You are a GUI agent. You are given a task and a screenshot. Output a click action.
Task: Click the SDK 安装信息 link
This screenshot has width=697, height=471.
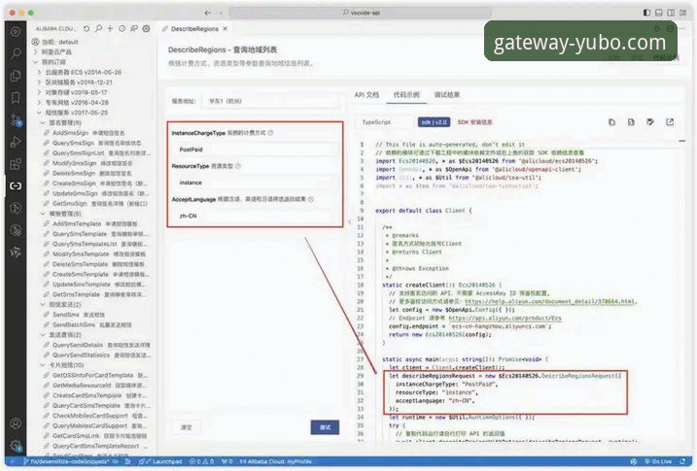(473, 123)
